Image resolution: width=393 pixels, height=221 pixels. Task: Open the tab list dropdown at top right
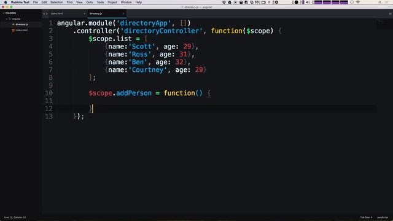[390, 14]
